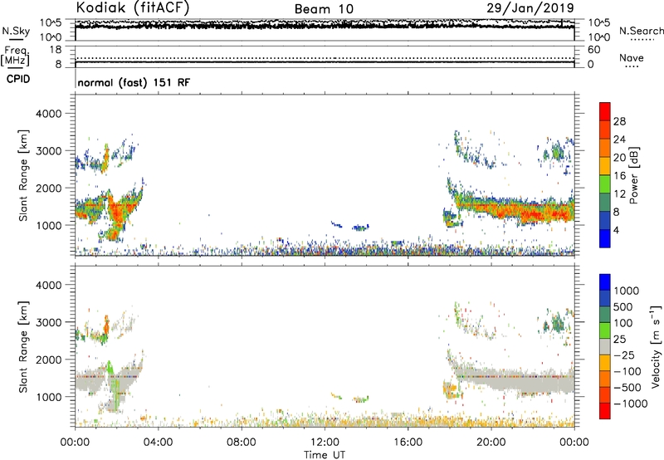This screenshot has width=664, height=460.
Task: Click the N.Search legend label
Action: point(641,31)
